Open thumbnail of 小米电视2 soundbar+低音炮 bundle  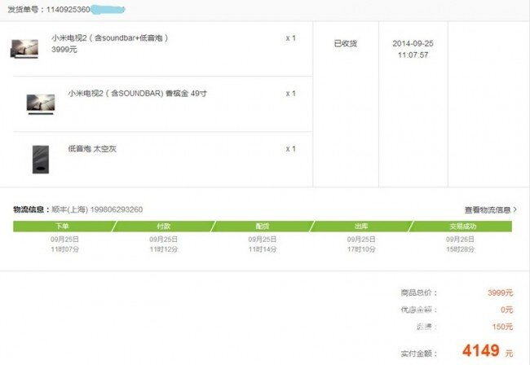coord(24,49)
